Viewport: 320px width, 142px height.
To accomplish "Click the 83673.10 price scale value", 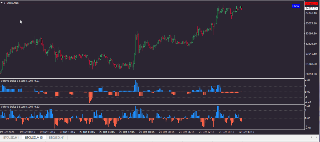I will tap(311, 23).
